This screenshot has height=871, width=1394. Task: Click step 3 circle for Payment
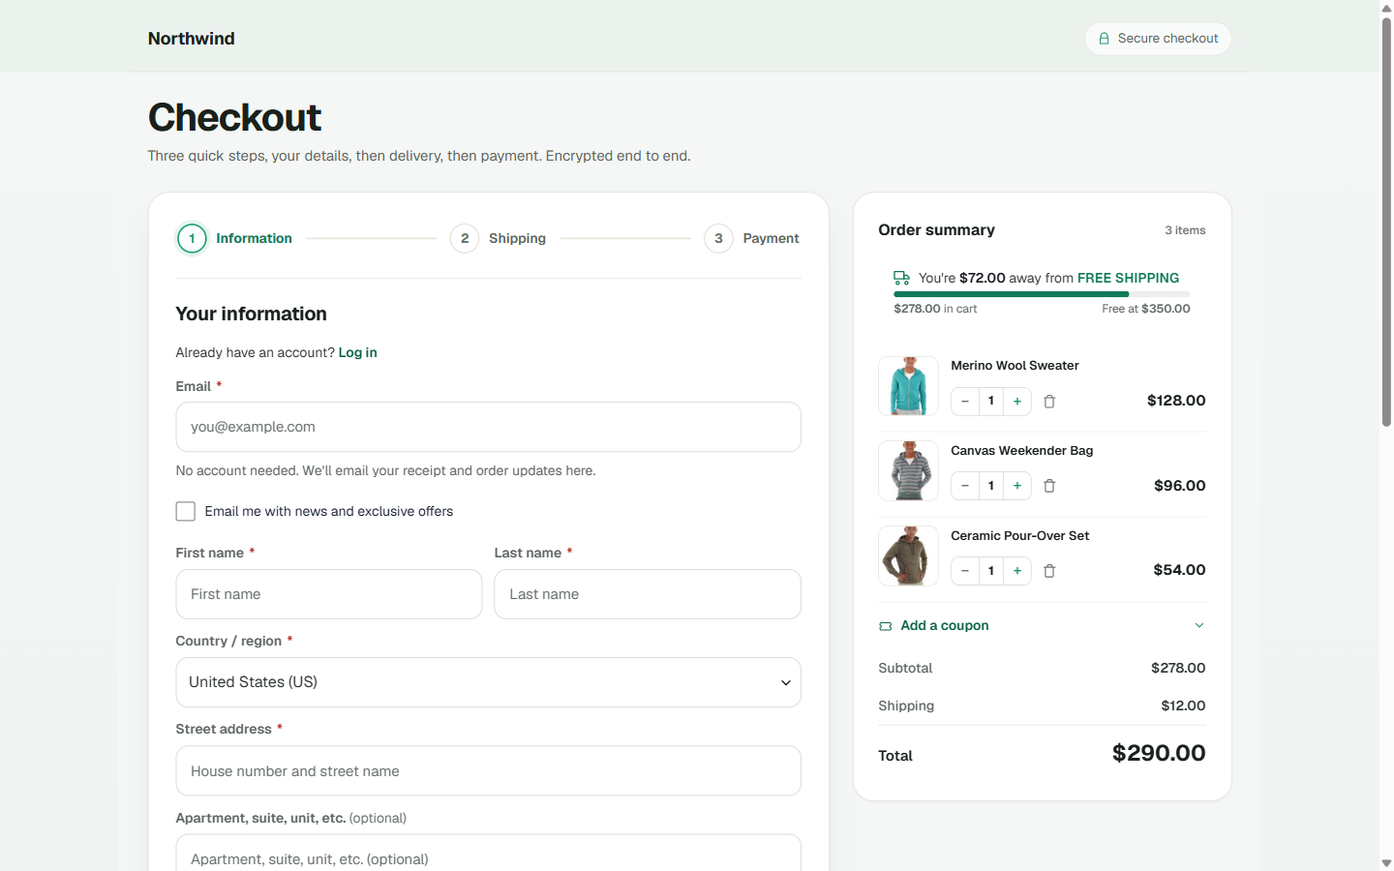(x=718, y=238)
